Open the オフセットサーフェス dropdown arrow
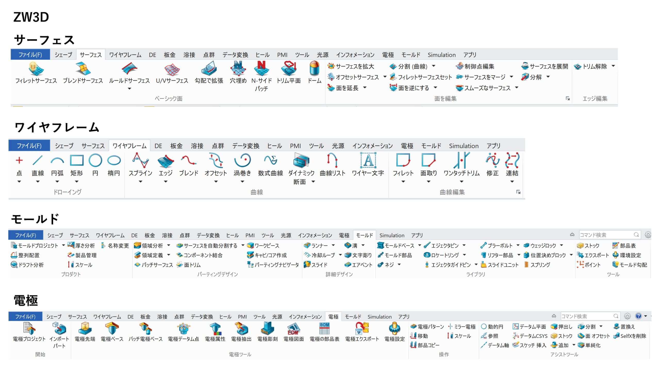This screenshot has width=660, height=371. pyautogui.click(x=385, y=77)
